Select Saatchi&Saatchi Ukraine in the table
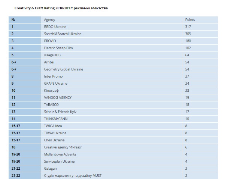 63,34
